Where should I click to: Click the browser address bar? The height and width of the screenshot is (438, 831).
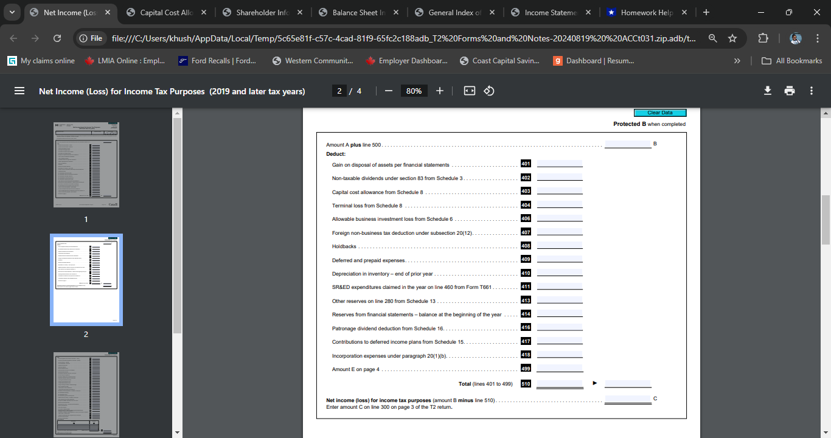[x=404, y=38]
